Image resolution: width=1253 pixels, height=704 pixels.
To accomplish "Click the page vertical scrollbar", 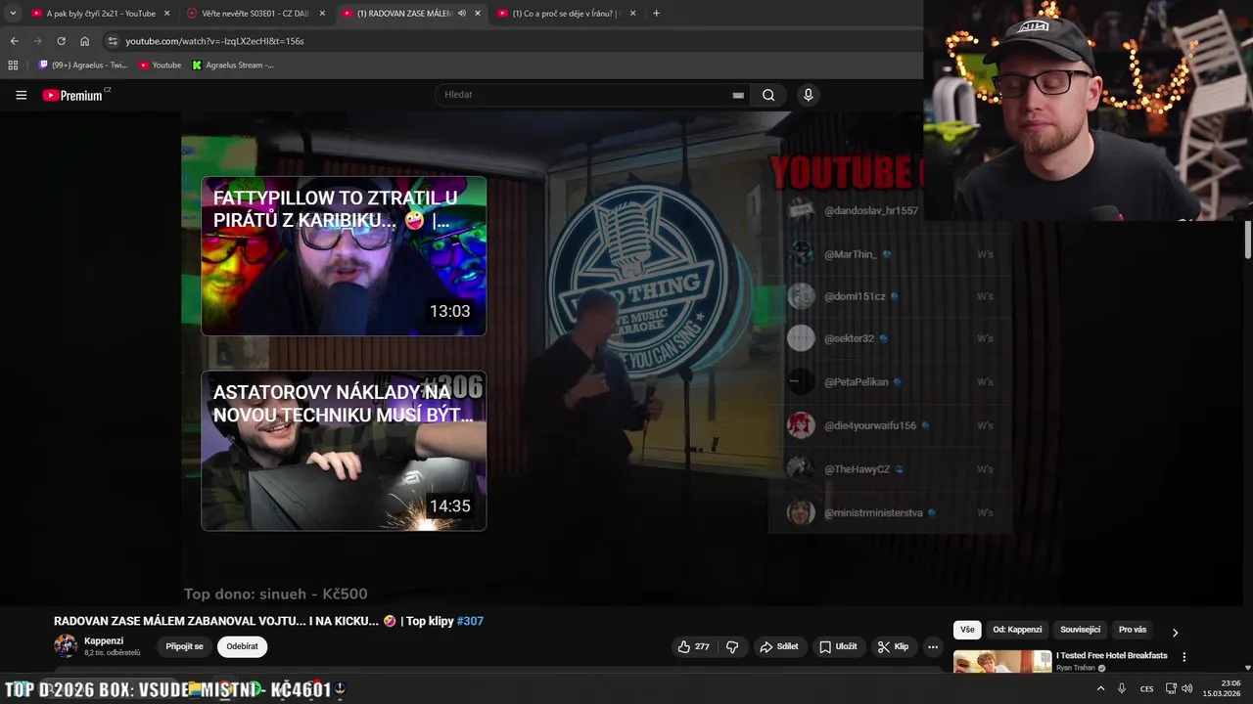I will click(x=1248, y=241).
